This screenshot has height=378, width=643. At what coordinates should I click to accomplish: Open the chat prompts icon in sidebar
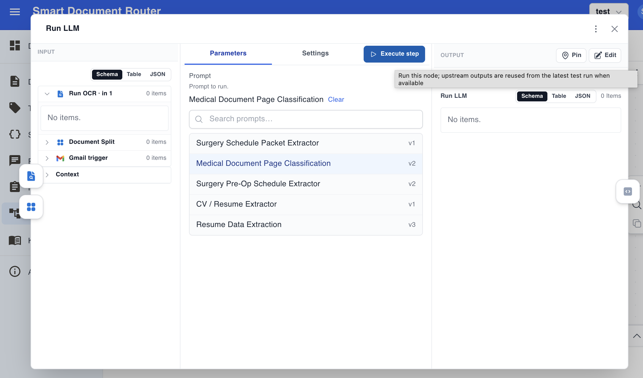[15, 160]
